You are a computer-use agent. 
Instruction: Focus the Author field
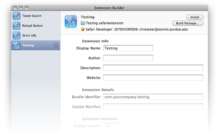coord(128,58)
